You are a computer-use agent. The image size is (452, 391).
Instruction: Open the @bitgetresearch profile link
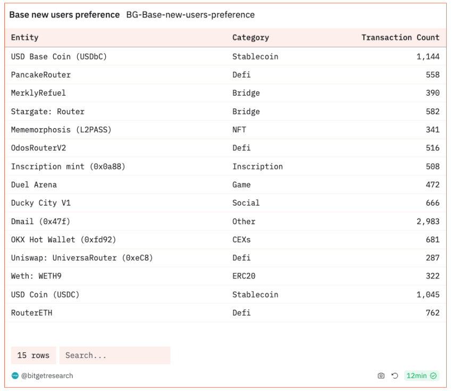pyautogui.click(x=47, y=376)
